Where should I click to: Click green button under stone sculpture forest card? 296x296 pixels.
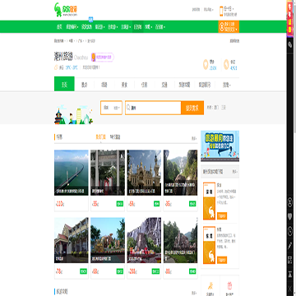click(192, 271)
